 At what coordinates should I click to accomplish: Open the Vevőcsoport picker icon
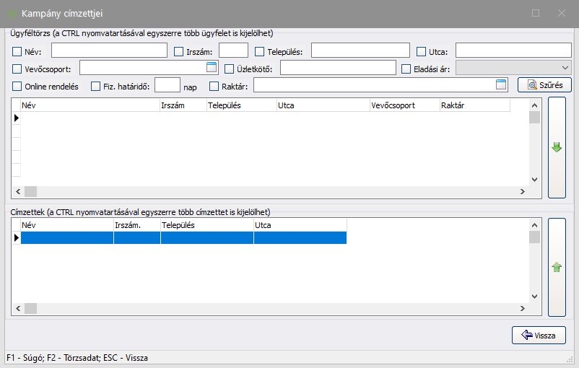point(212,68)
